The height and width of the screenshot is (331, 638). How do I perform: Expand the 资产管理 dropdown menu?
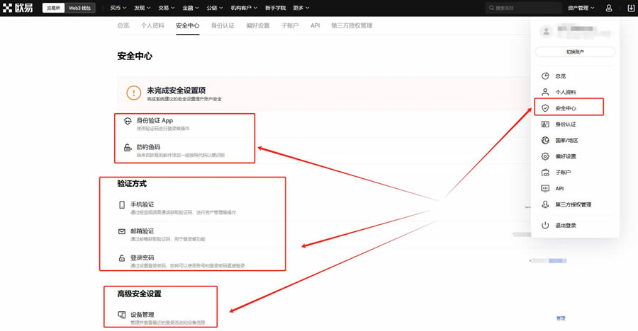(581, 8)
